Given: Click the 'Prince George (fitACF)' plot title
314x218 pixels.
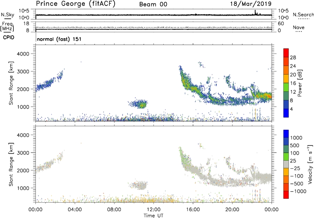Looking at the screenshot, I should pyautogui.click(x=75, y=4).
